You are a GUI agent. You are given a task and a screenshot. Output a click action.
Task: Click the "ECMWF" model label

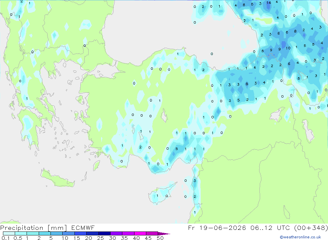pos(83,228)
